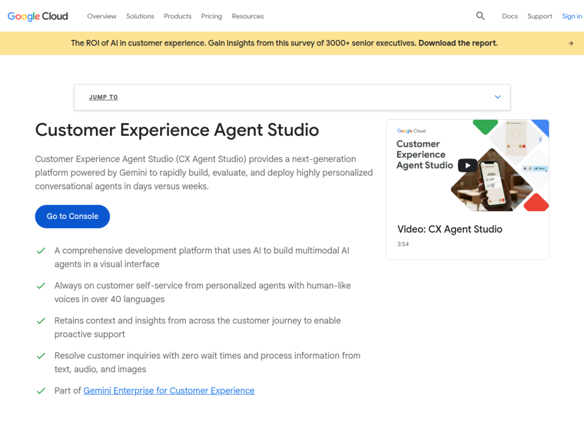Open Gemini Enterprise for Customer Experience link
The width and height of the screenshot is (584, 438).
[169, 391]
